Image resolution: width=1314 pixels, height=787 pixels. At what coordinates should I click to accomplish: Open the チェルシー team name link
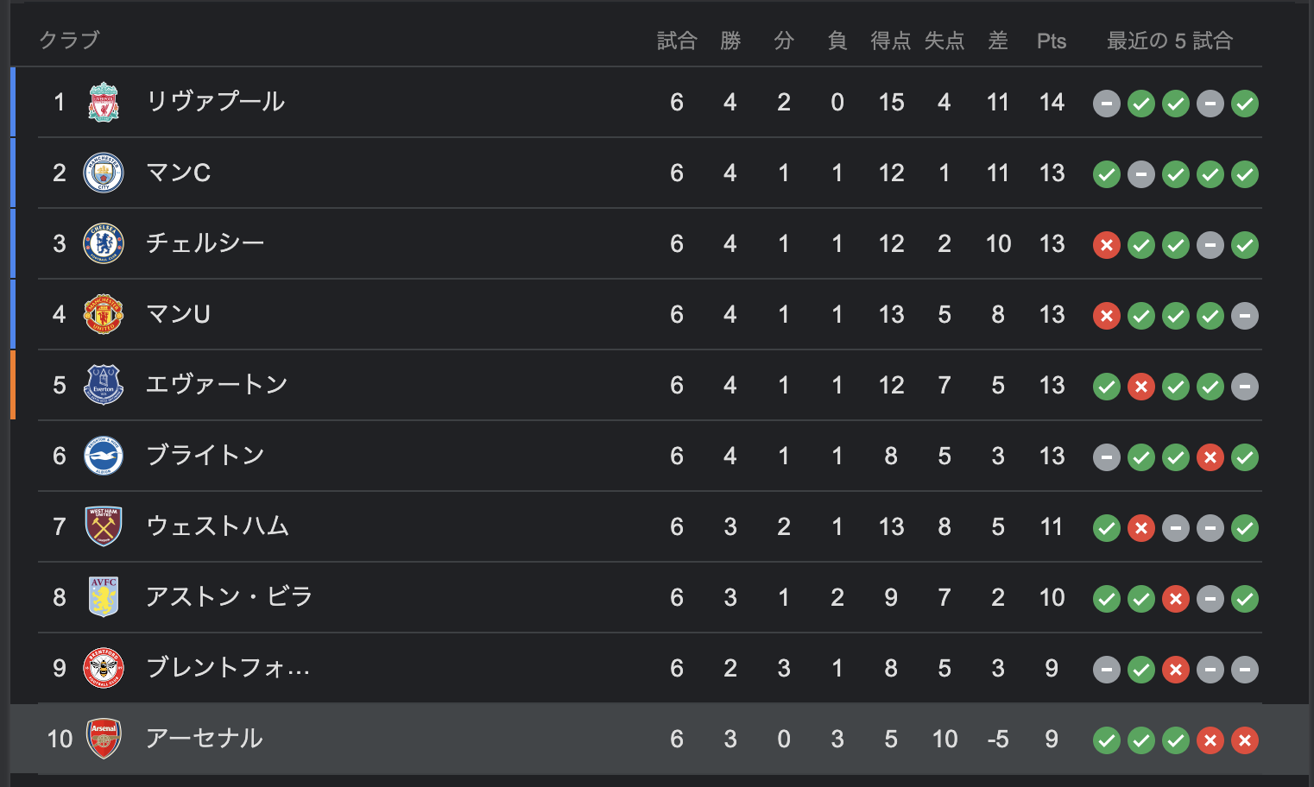point(205,243)
